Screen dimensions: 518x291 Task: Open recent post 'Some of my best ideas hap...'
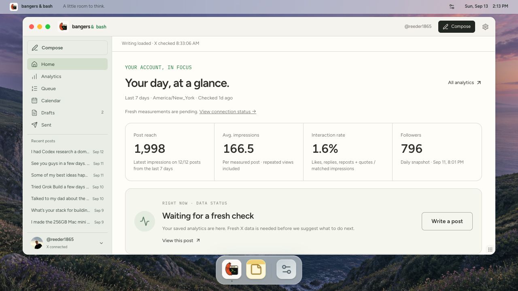(x=67, y=175)
